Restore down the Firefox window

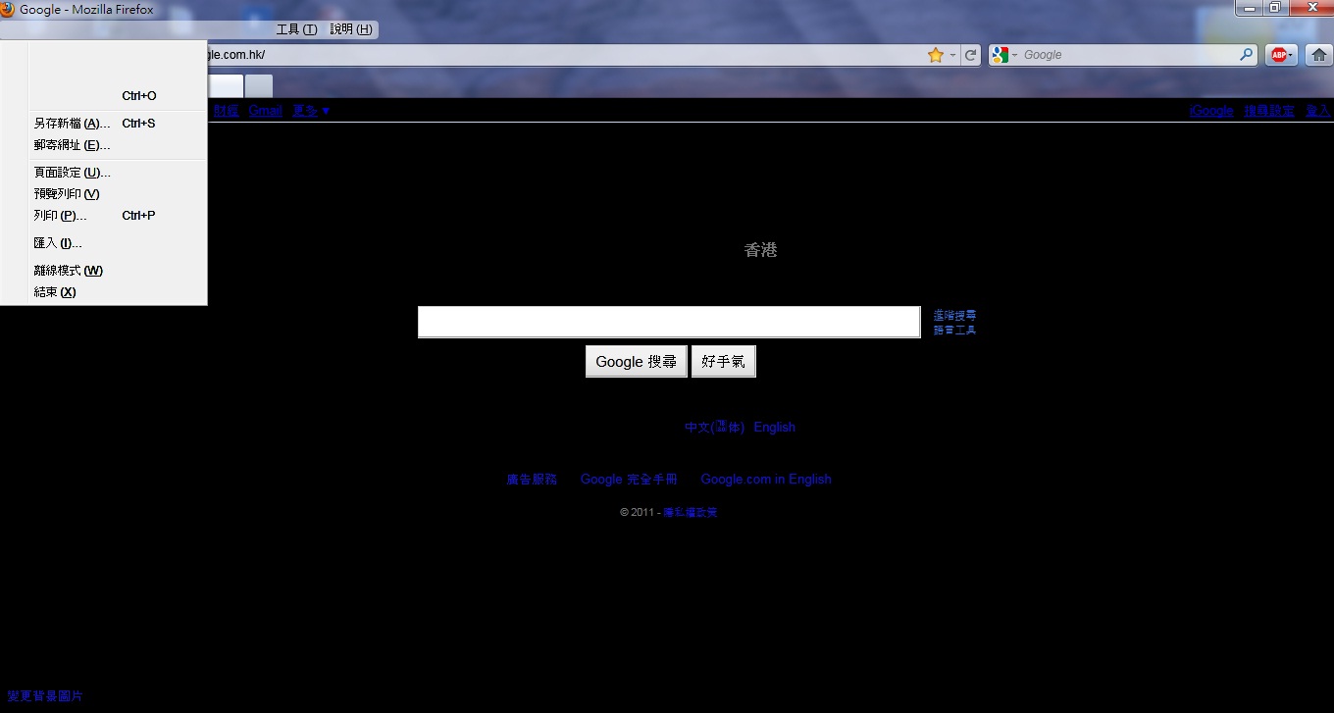[1274, 8]
